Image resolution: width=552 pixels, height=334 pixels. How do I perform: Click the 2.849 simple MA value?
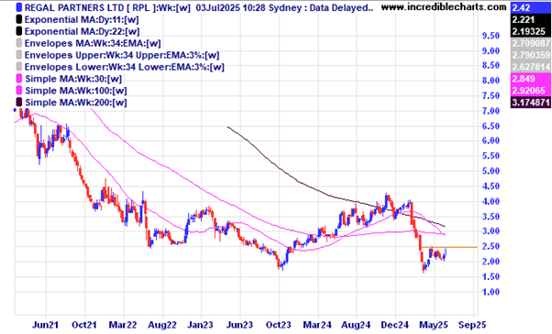pos(531,79)
